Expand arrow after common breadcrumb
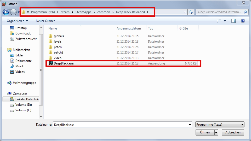The height and width of the screenshot is (141, 251). [x=113, y=12]
